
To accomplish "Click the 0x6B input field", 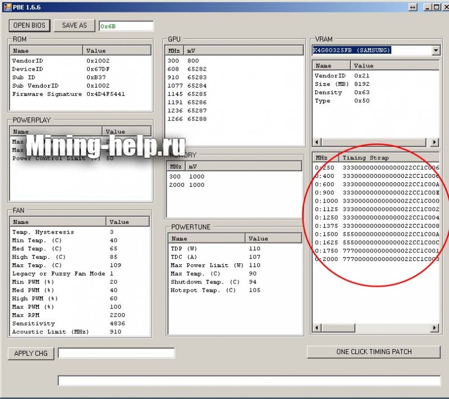I will click(125, 25).
